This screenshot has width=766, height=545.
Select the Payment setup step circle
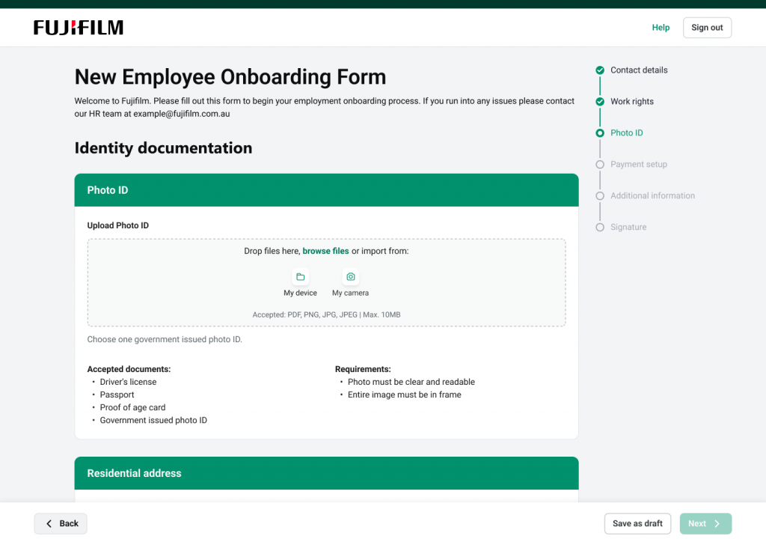(x=598, y=164)
